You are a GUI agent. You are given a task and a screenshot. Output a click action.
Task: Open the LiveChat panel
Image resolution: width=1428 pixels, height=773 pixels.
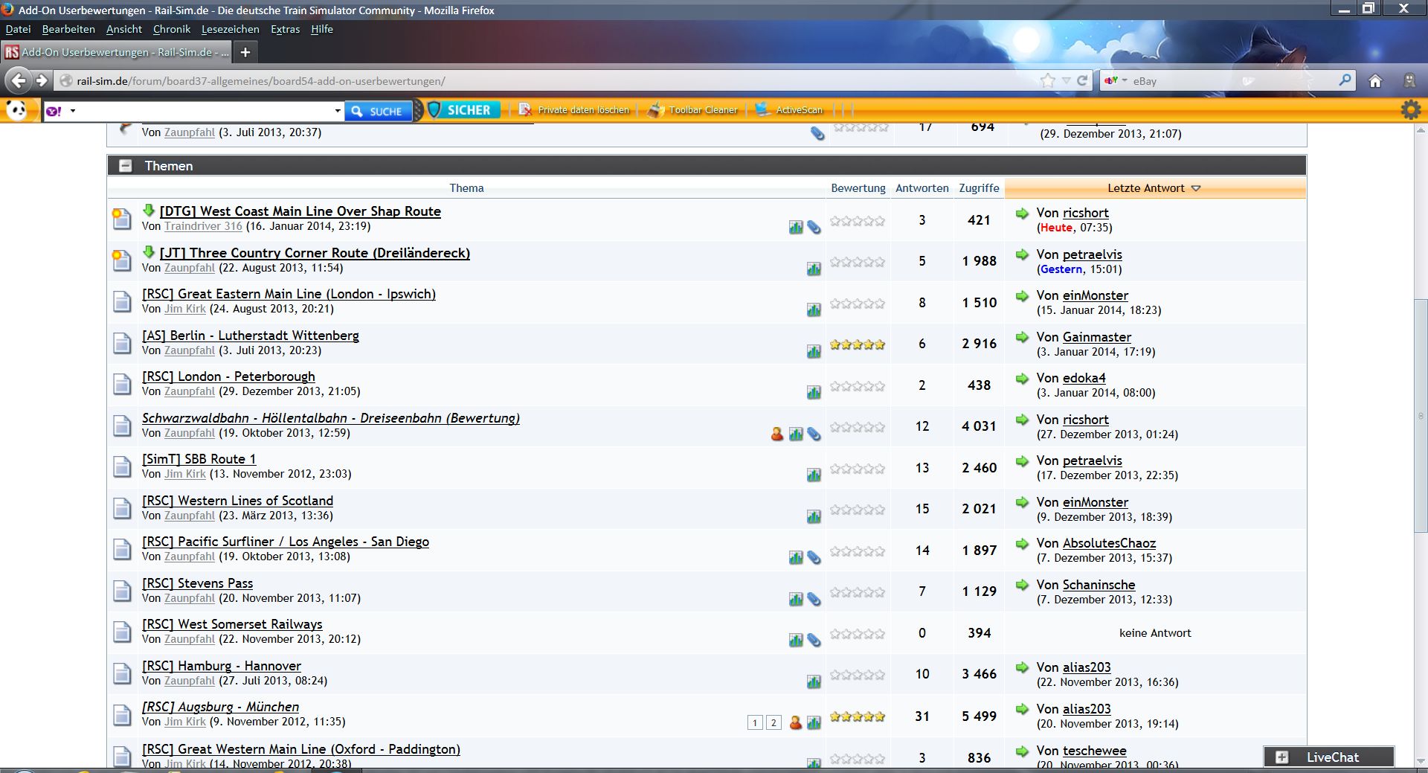tap(1329, 757)
